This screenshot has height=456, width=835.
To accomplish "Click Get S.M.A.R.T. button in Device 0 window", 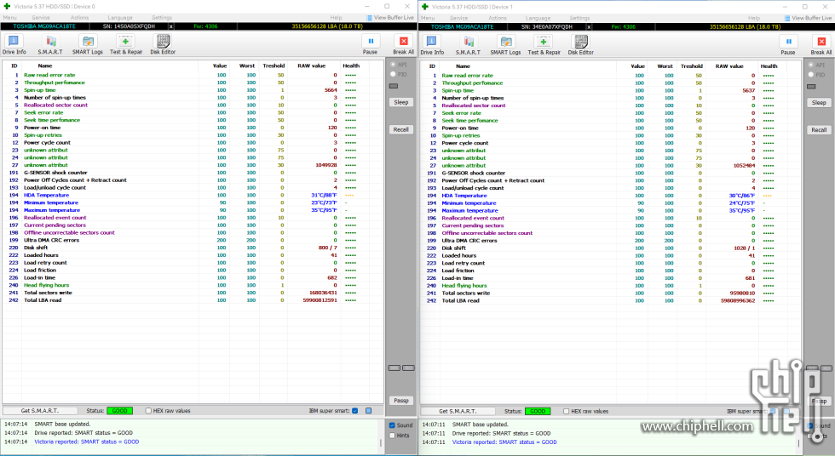I will click(40, 411).
